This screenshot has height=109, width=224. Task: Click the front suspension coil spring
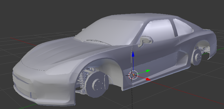(x=82, y=79)
